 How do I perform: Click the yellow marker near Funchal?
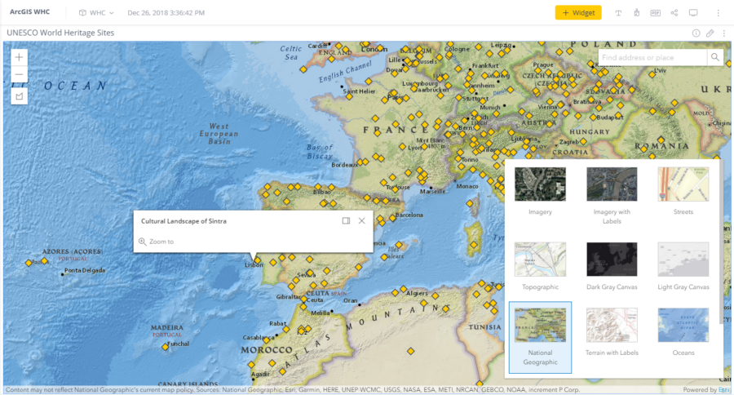[x=166, y=347]
